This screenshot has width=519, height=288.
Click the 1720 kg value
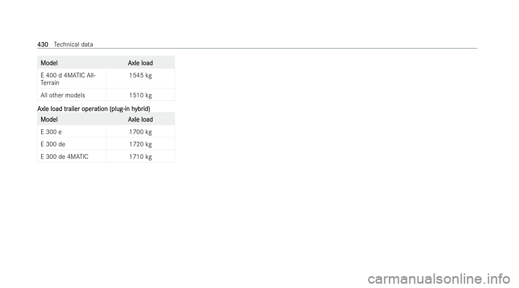(141, 144)
